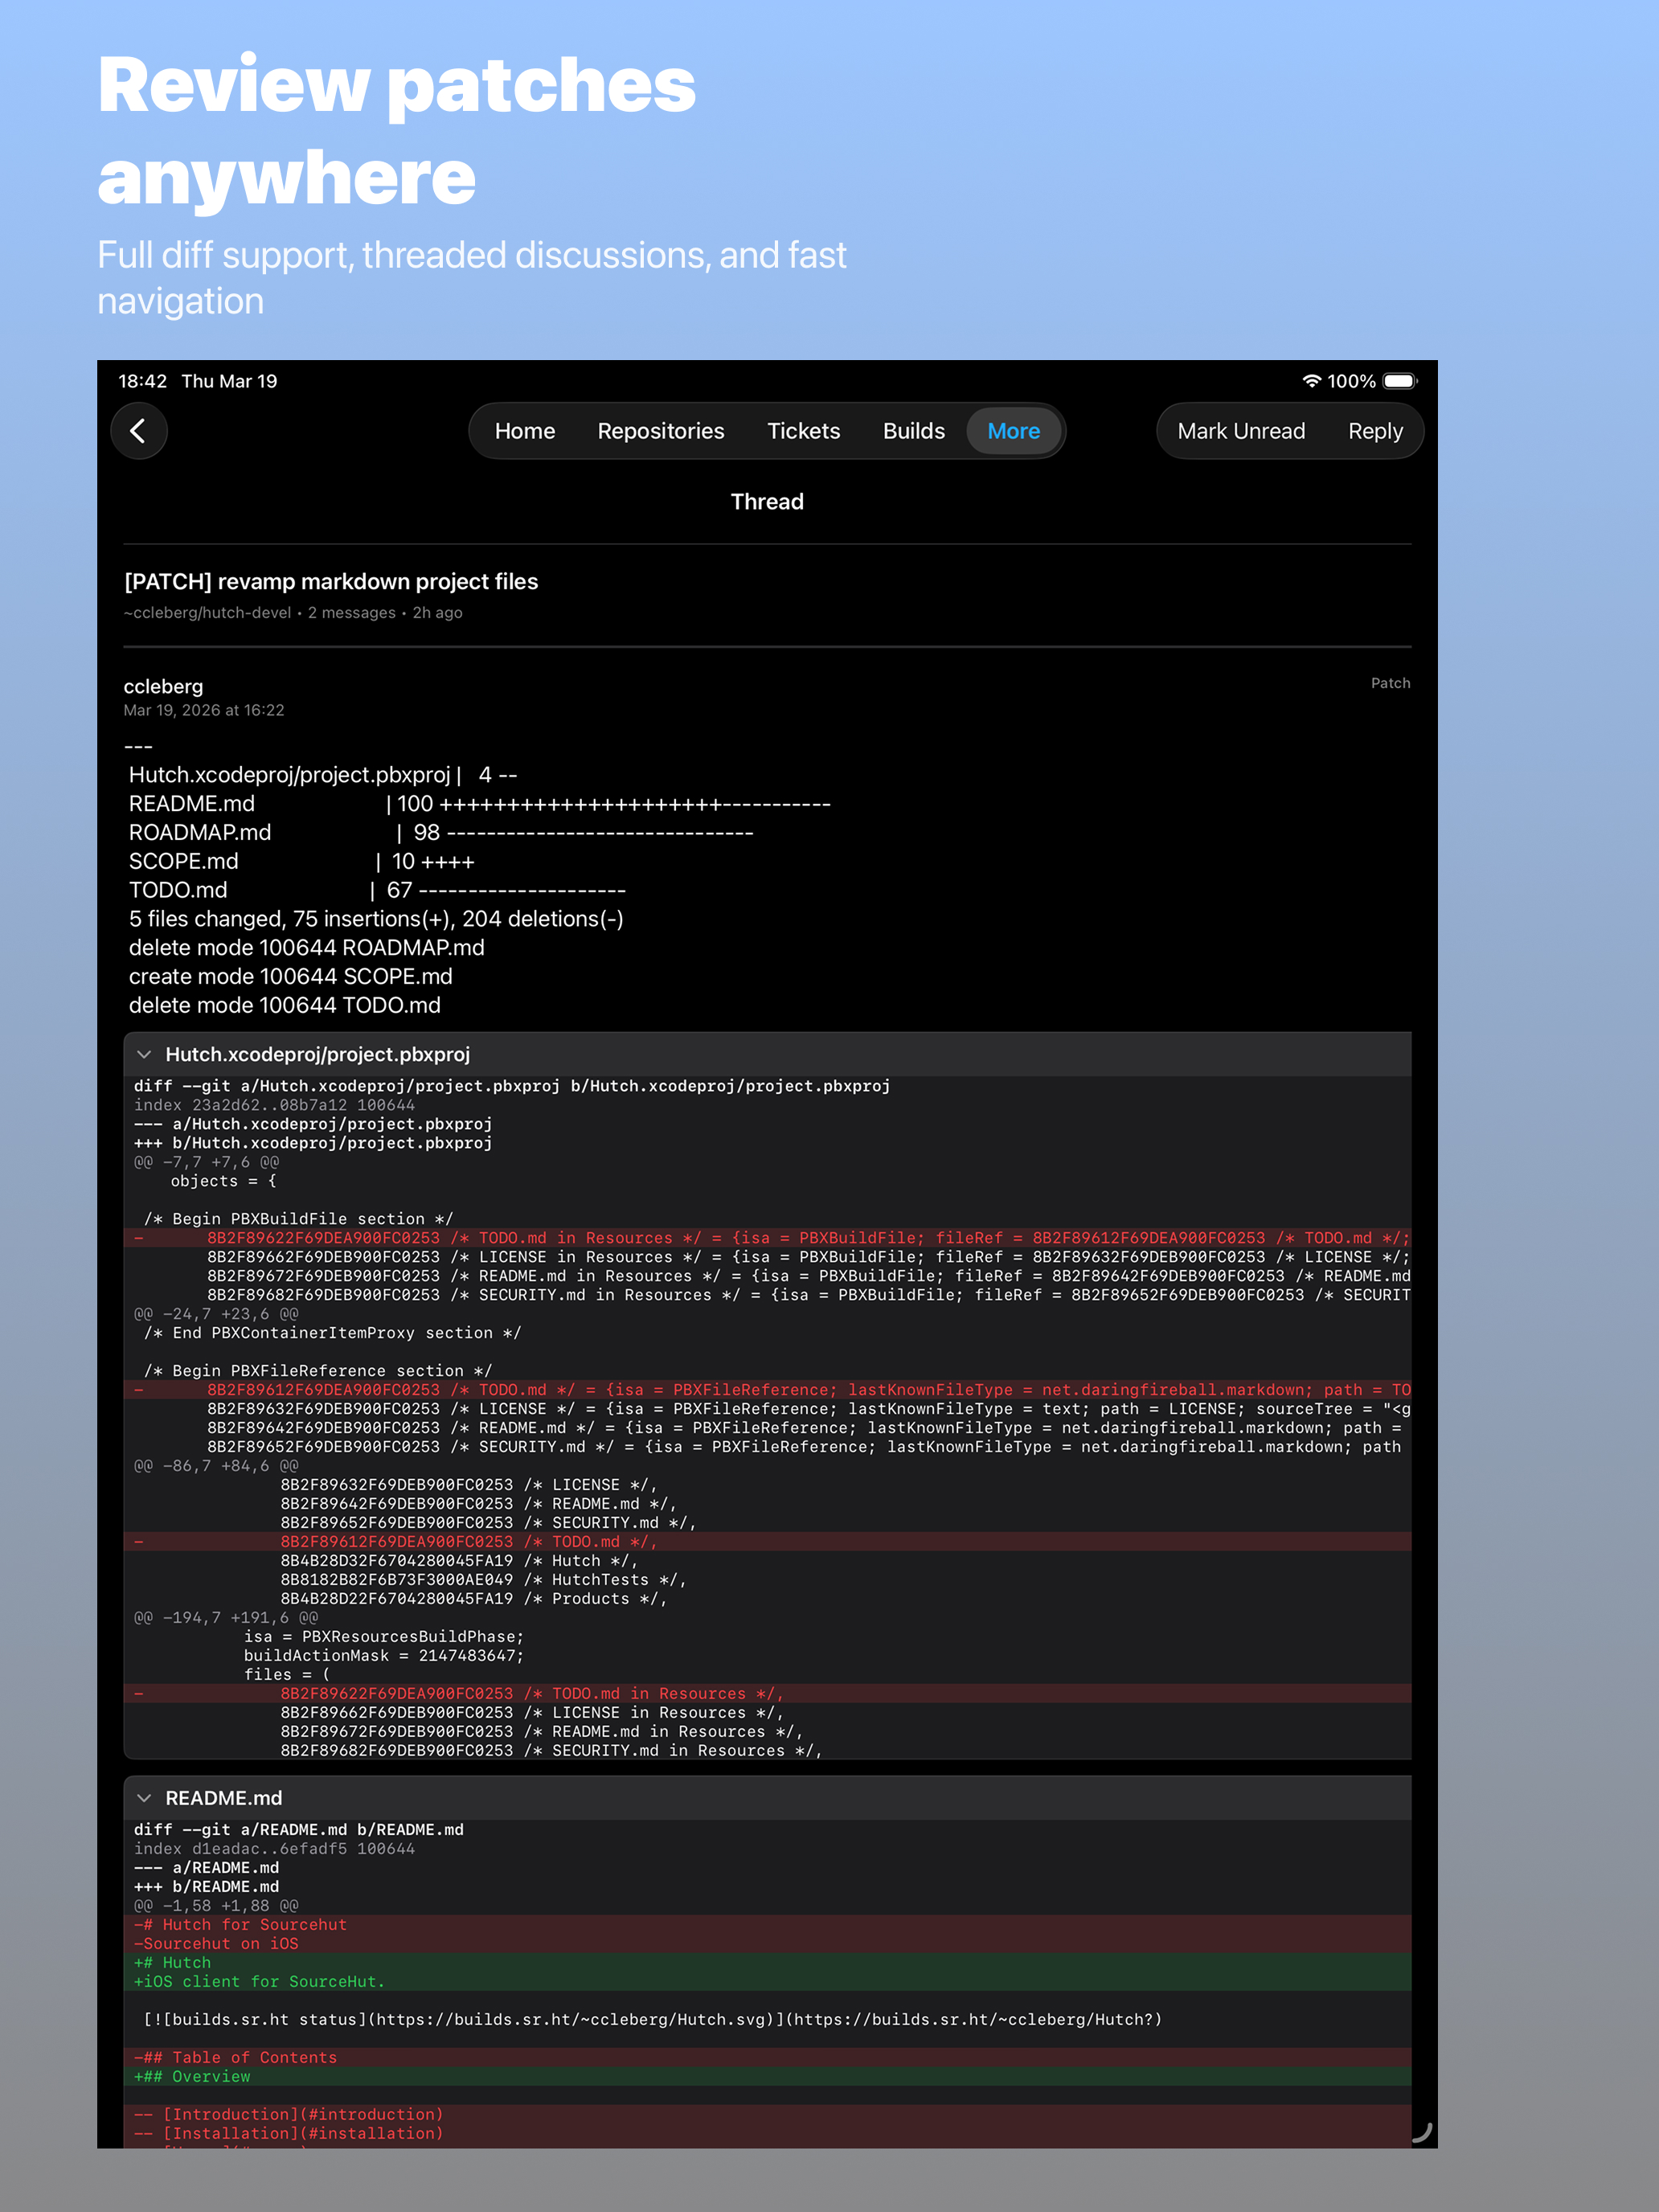Click '~ccleberg/hutch-devel' list name
This screenshot has width=1659, height=2212.
click(x=207, y=613)
